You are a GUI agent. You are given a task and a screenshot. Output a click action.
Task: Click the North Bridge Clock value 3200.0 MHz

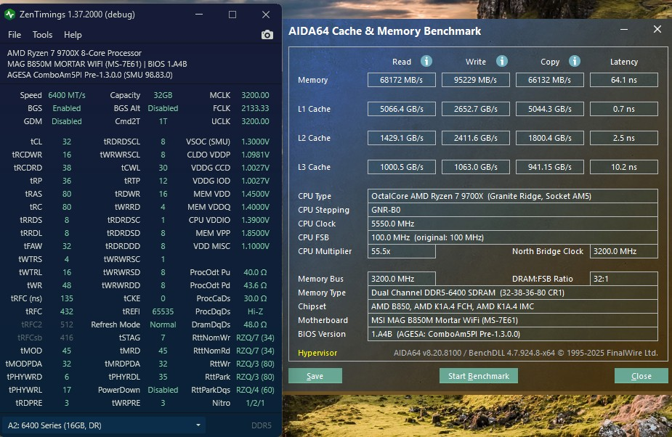click(624, 251)
